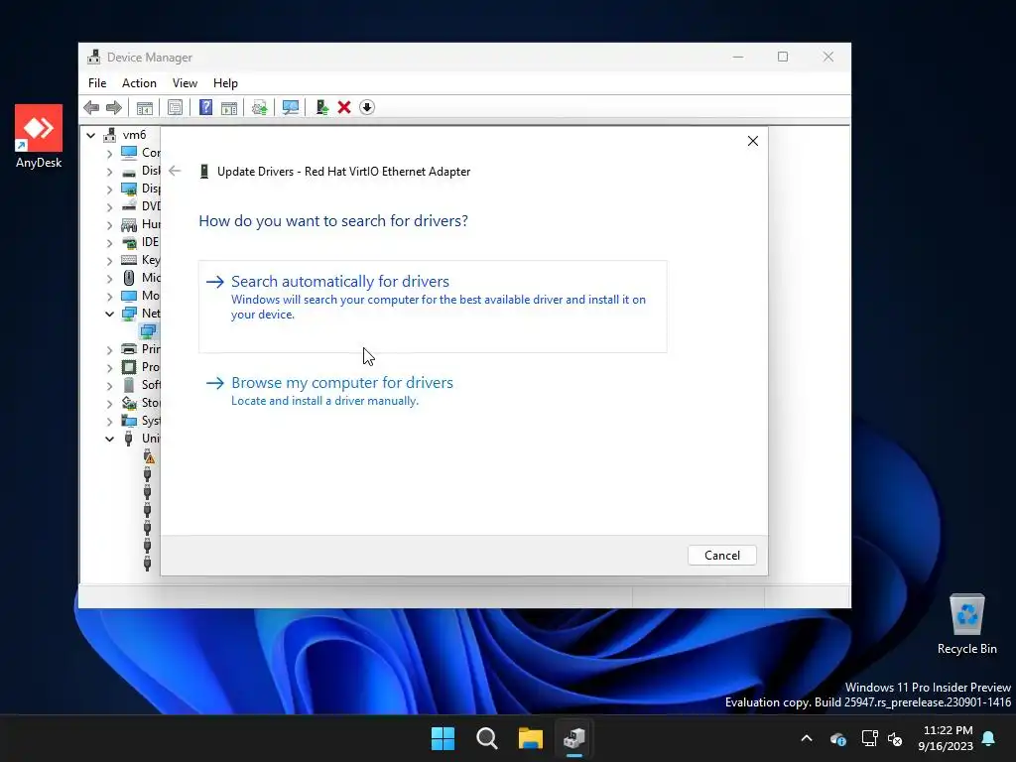Select the USB device with warning sign
The image size is (1016, 762).
(x=150, y=457)
